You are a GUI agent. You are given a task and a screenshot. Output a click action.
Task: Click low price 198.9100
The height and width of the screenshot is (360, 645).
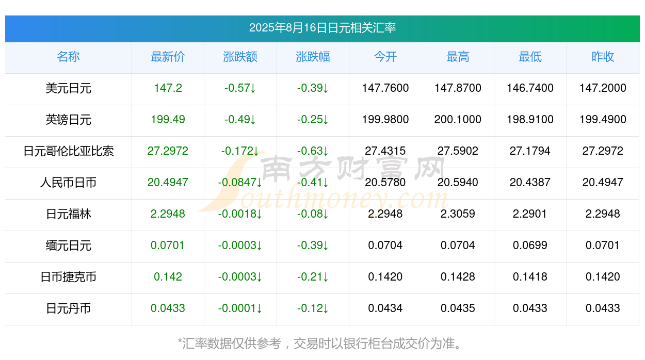tap(530, 120)
